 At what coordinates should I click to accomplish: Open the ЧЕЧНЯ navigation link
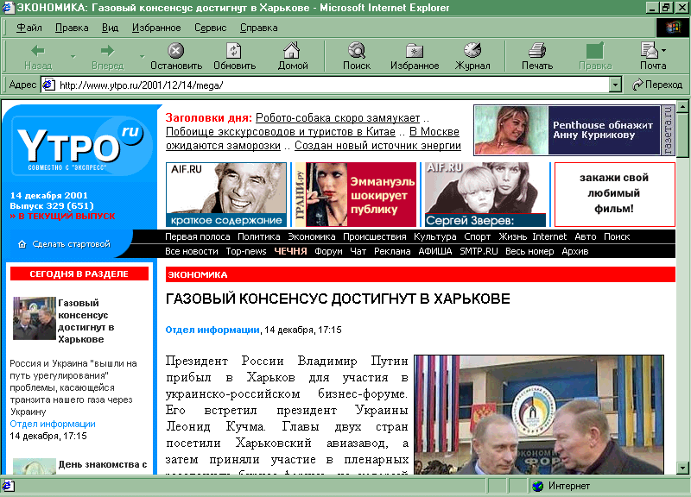coord(290,251)
